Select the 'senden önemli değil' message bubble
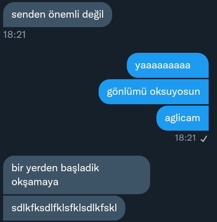The height and width of the screenshot is (222, 217). click(x=57, y=15)
